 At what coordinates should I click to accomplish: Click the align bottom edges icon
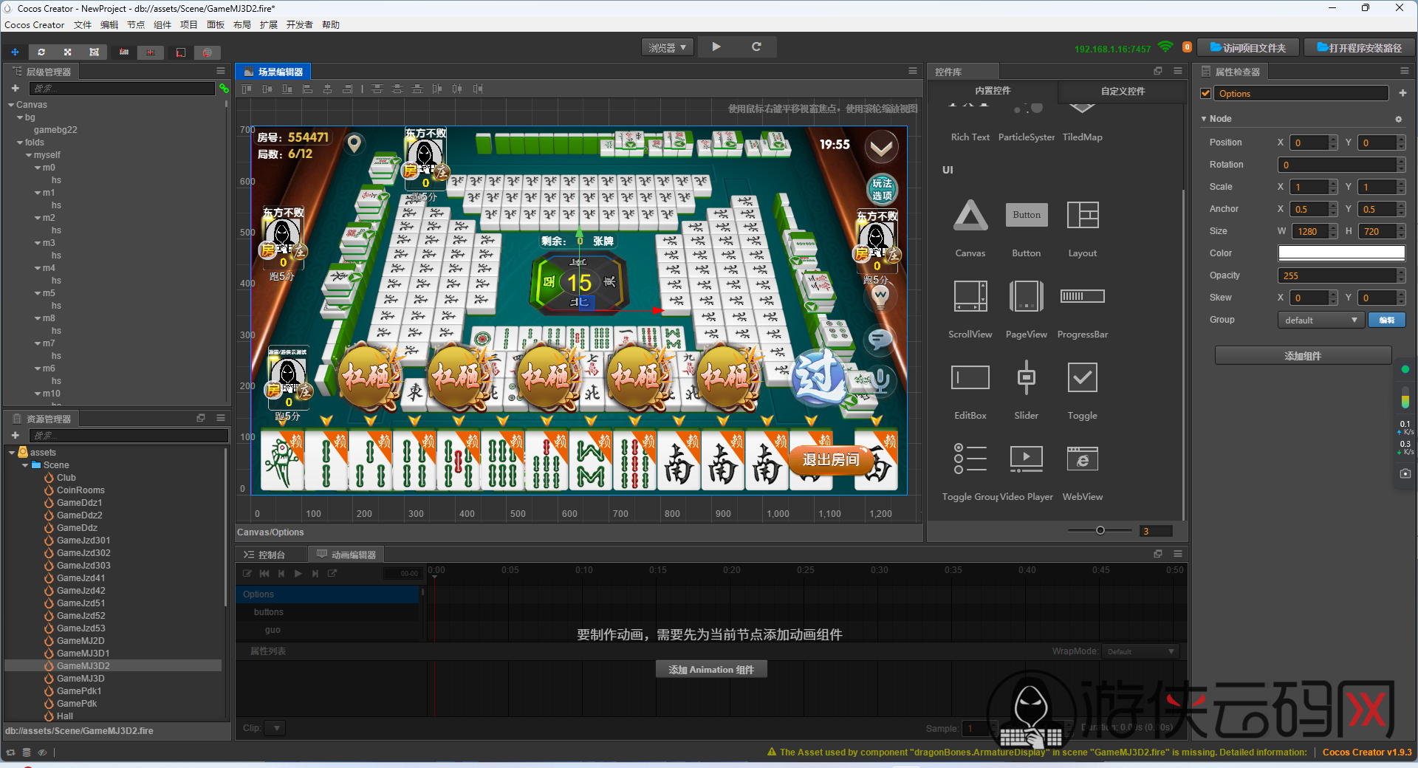(287, 89)
